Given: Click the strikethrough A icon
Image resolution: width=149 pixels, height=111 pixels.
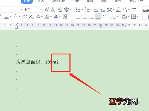Looking at the screenshot, I should [15, 17].
